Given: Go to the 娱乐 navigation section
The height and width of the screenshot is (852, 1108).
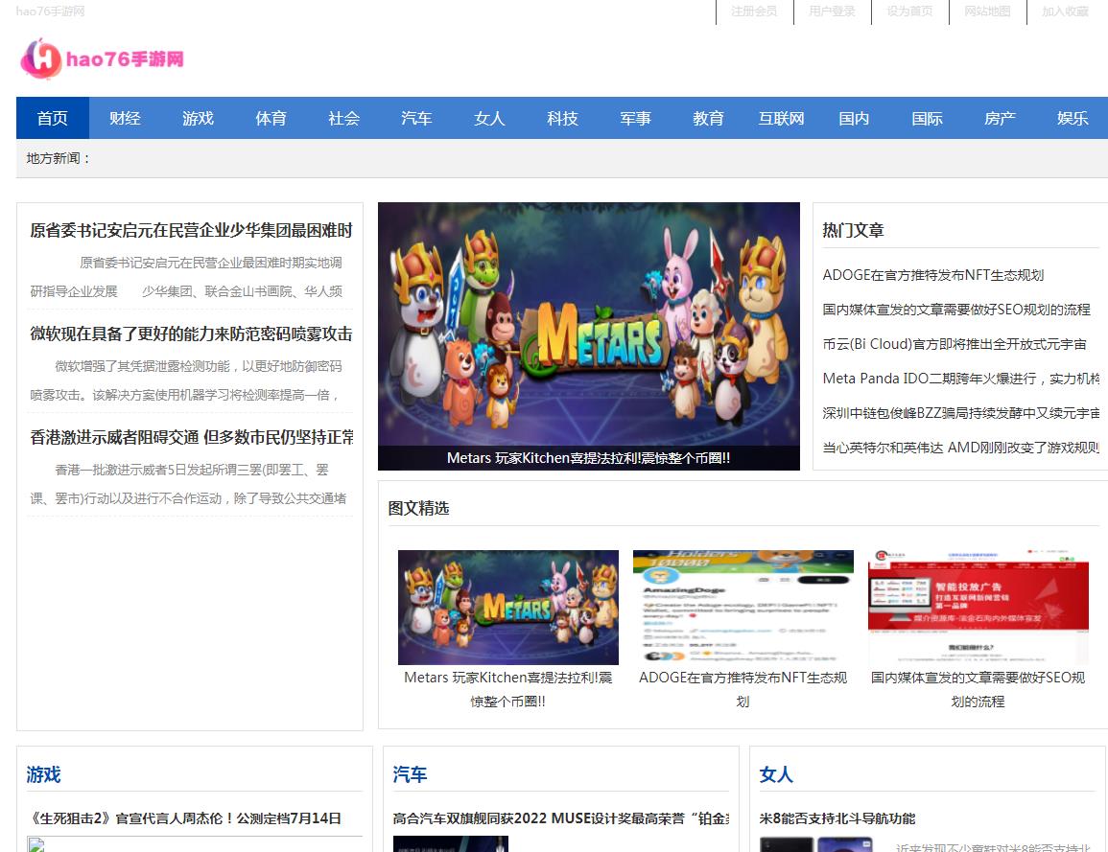Looking at the screenshot, I should (x=1072, y=118).
